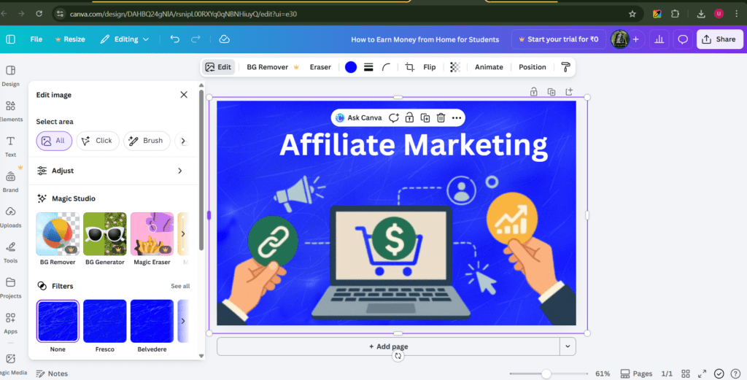Open the Notes panel

click(x=53, y=374)
